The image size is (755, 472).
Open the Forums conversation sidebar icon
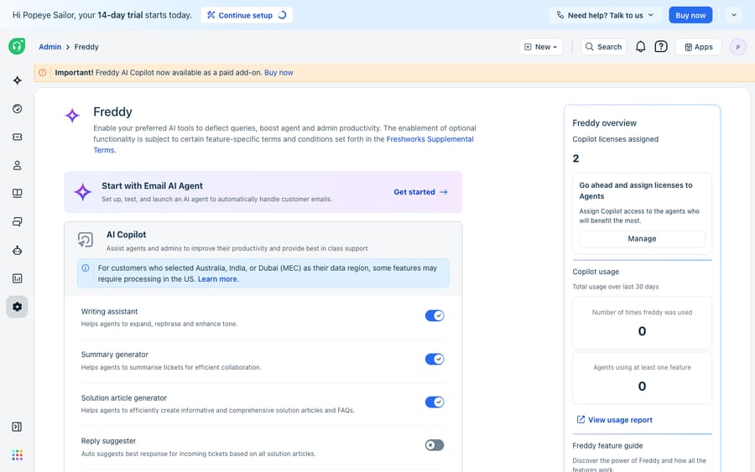(18, 222)
